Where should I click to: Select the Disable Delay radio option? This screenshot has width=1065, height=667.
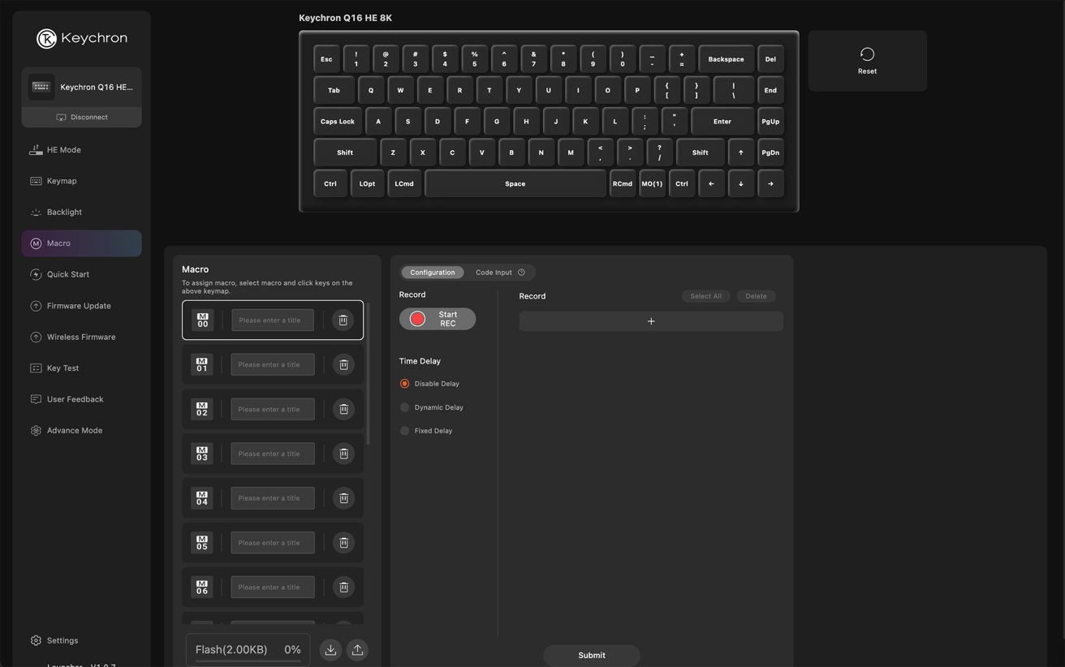coord(405,384)
